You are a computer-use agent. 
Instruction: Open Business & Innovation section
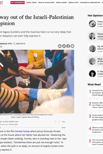(90, 3)
